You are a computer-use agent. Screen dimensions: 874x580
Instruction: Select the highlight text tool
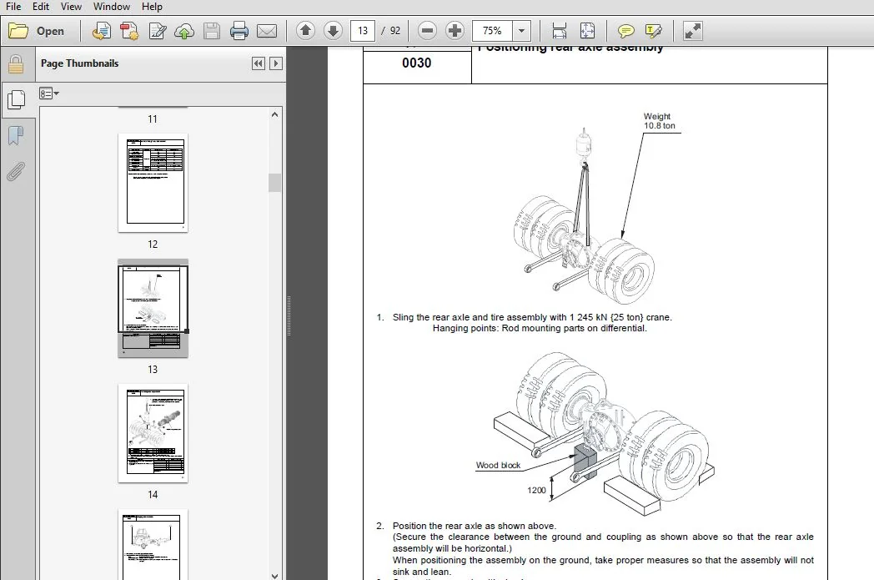653,31
